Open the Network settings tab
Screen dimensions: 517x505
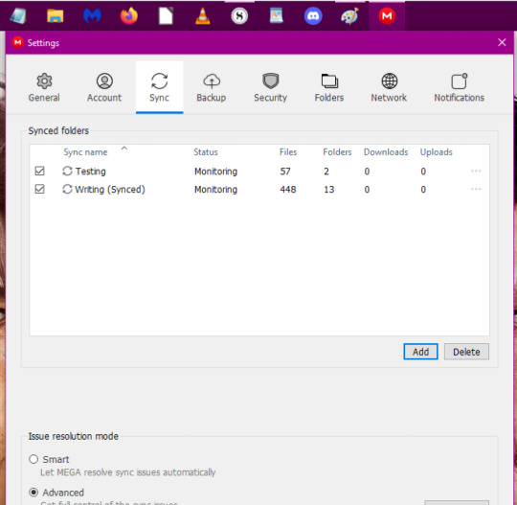[x=389, y=88]
